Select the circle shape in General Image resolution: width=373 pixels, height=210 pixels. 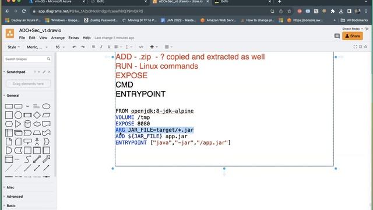click(18, 116)
